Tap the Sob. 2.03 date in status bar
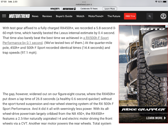 [x=13, y=2]
